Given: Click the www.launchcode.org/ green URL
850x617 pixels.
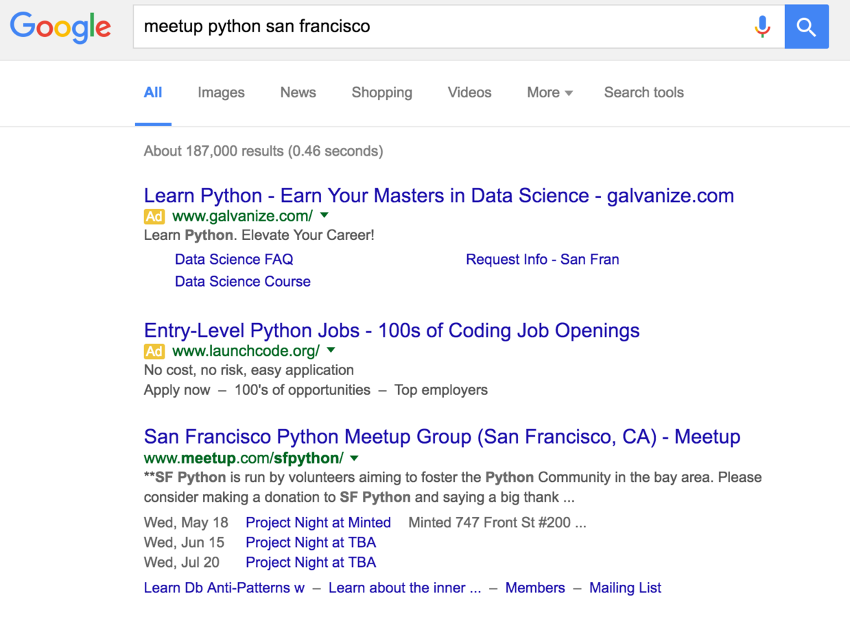Looking at the screenshot, I should click(246, 351).
